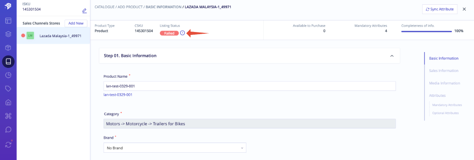
Task: Jump to Sales Information section
Action: point(443,71)
